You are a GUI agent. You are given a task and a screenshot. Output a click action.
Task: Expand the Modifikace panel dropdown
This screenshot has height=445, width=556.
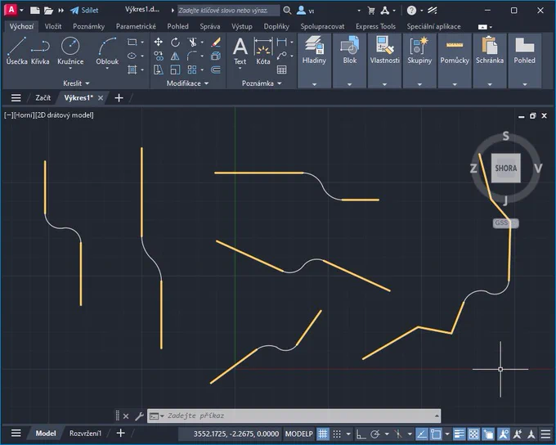(x=187, y=83)
